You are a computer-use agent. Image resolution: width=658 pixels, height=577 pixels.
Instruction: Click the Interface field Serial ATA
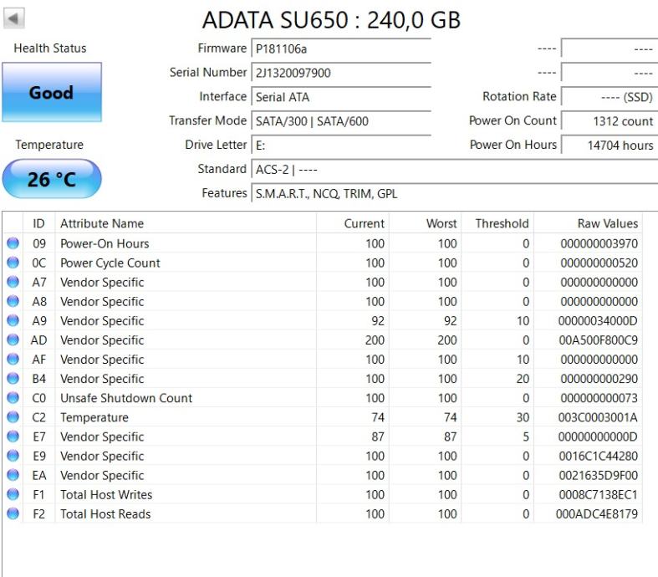(341, 97)
